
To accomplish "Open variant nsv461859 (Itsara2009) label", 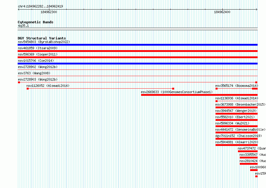I will click(x=38, y=48).
